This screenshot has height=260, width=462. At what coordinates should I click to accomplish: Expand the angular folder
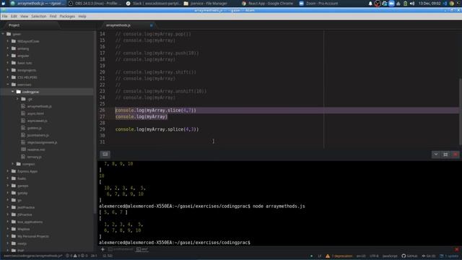(x=8, y=56)
